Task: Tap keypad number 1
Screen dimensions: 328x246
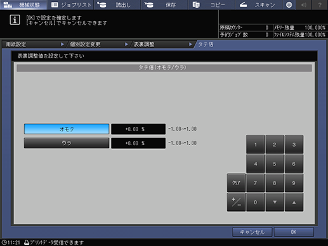Action: [255, 145]
